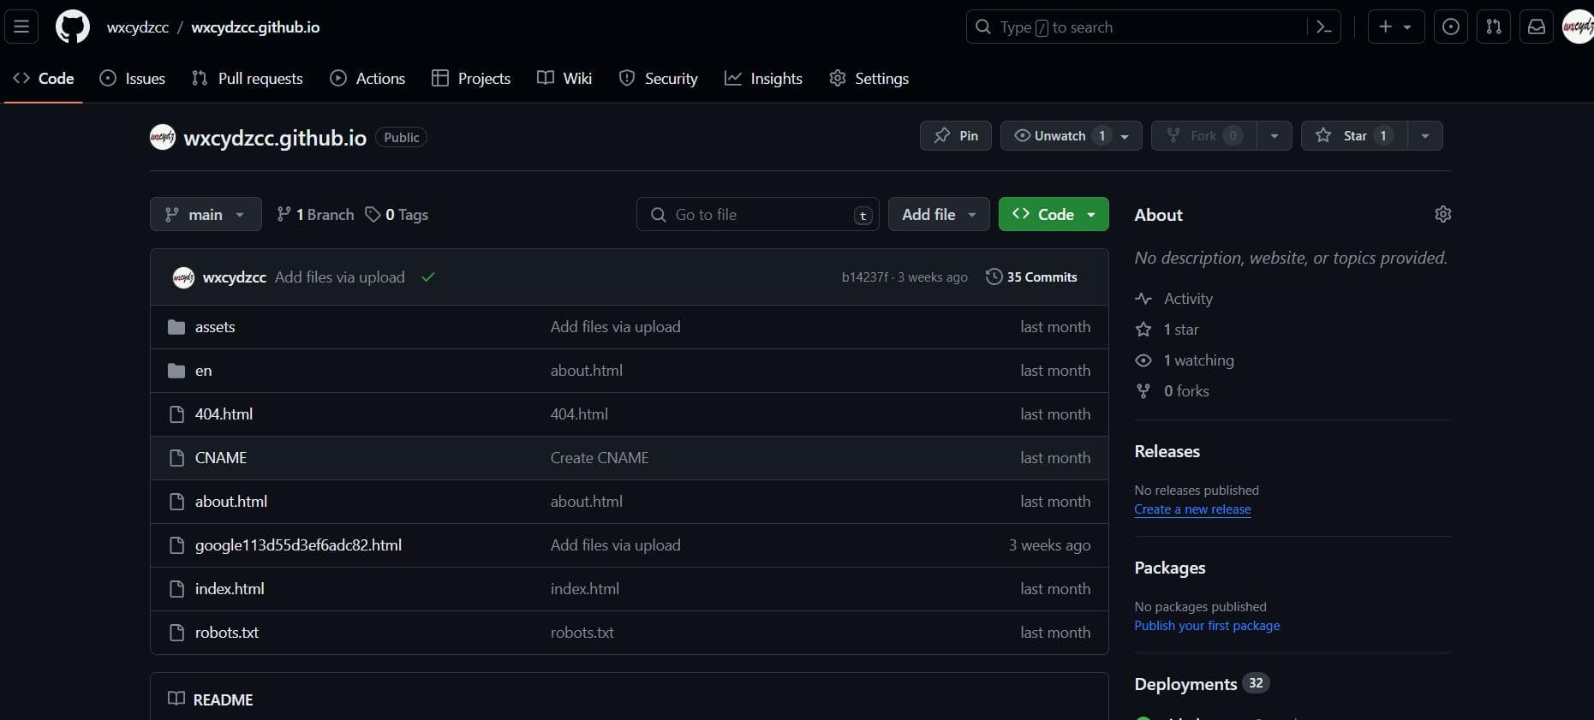The height and width of the screenshot is (720, 1594).
Task: Open the CNAME file
Action: click(x=221, y=458)
